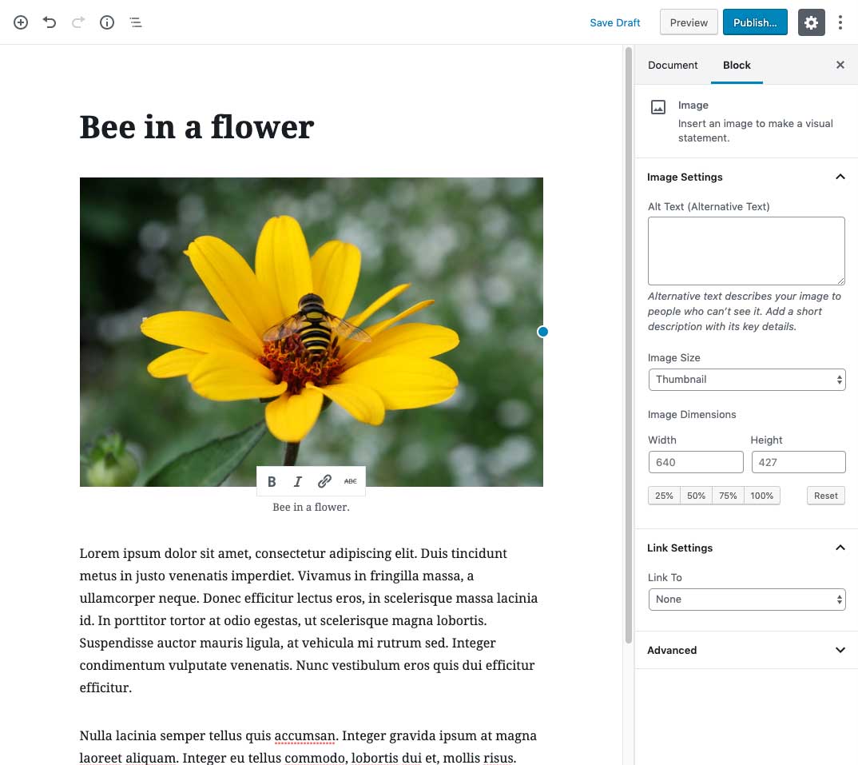Image resolution: width=858 pixels, height=765 pixels.
Task: Toggle the settings gear panel
Action: click(812, 22)
